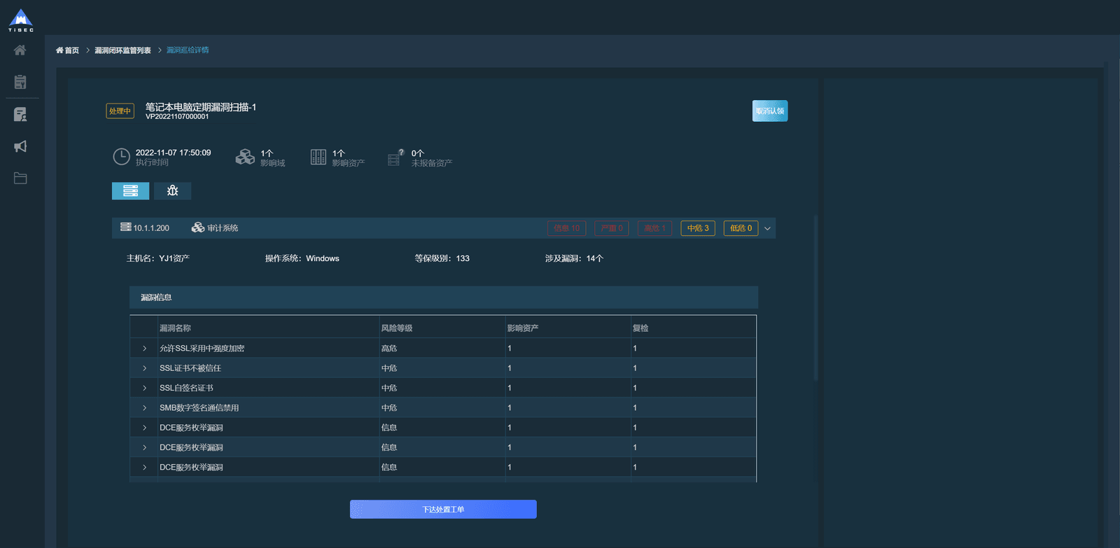Click the 处理中 status tag
The image size is (1120, 548).
pyautogui.click(x=120, y=111)
